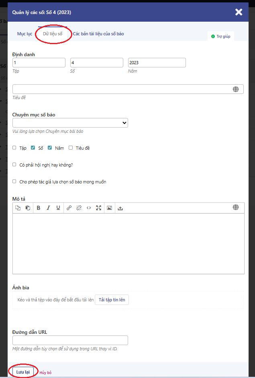The width and height of the screenshot is (255, 378).
Task: Click the Copy icon in the editor toolbar
Action: pyautogui.click(x=18, y=208)
